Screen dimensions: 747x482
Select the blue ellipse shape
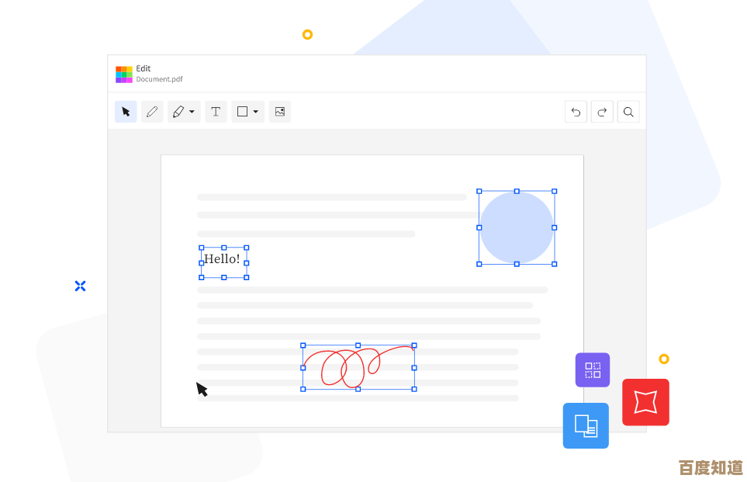point(516,227)
